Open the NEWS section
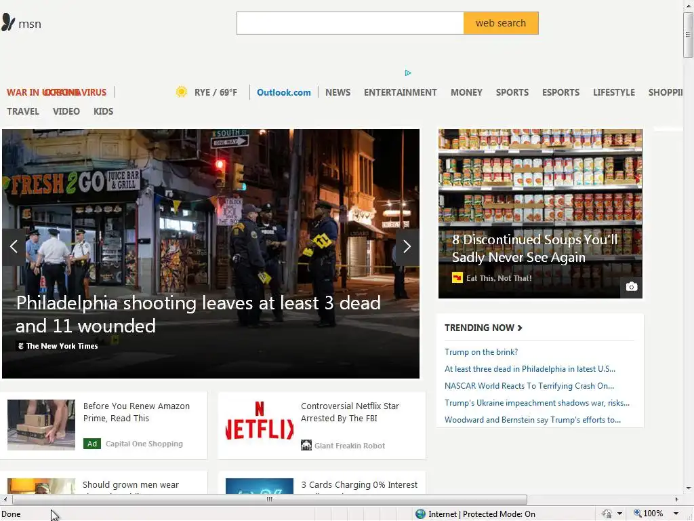The image size is (694, 521). (338, 92)
